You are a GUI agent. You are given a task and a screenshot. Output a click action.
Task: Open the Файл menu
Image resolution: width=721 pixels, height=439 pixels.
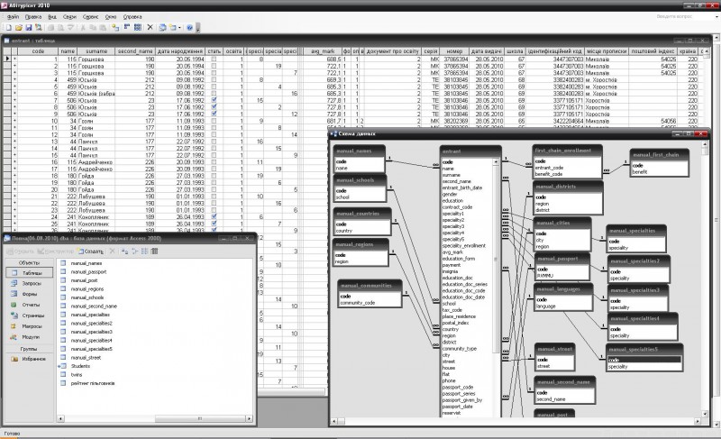(13, 16)
